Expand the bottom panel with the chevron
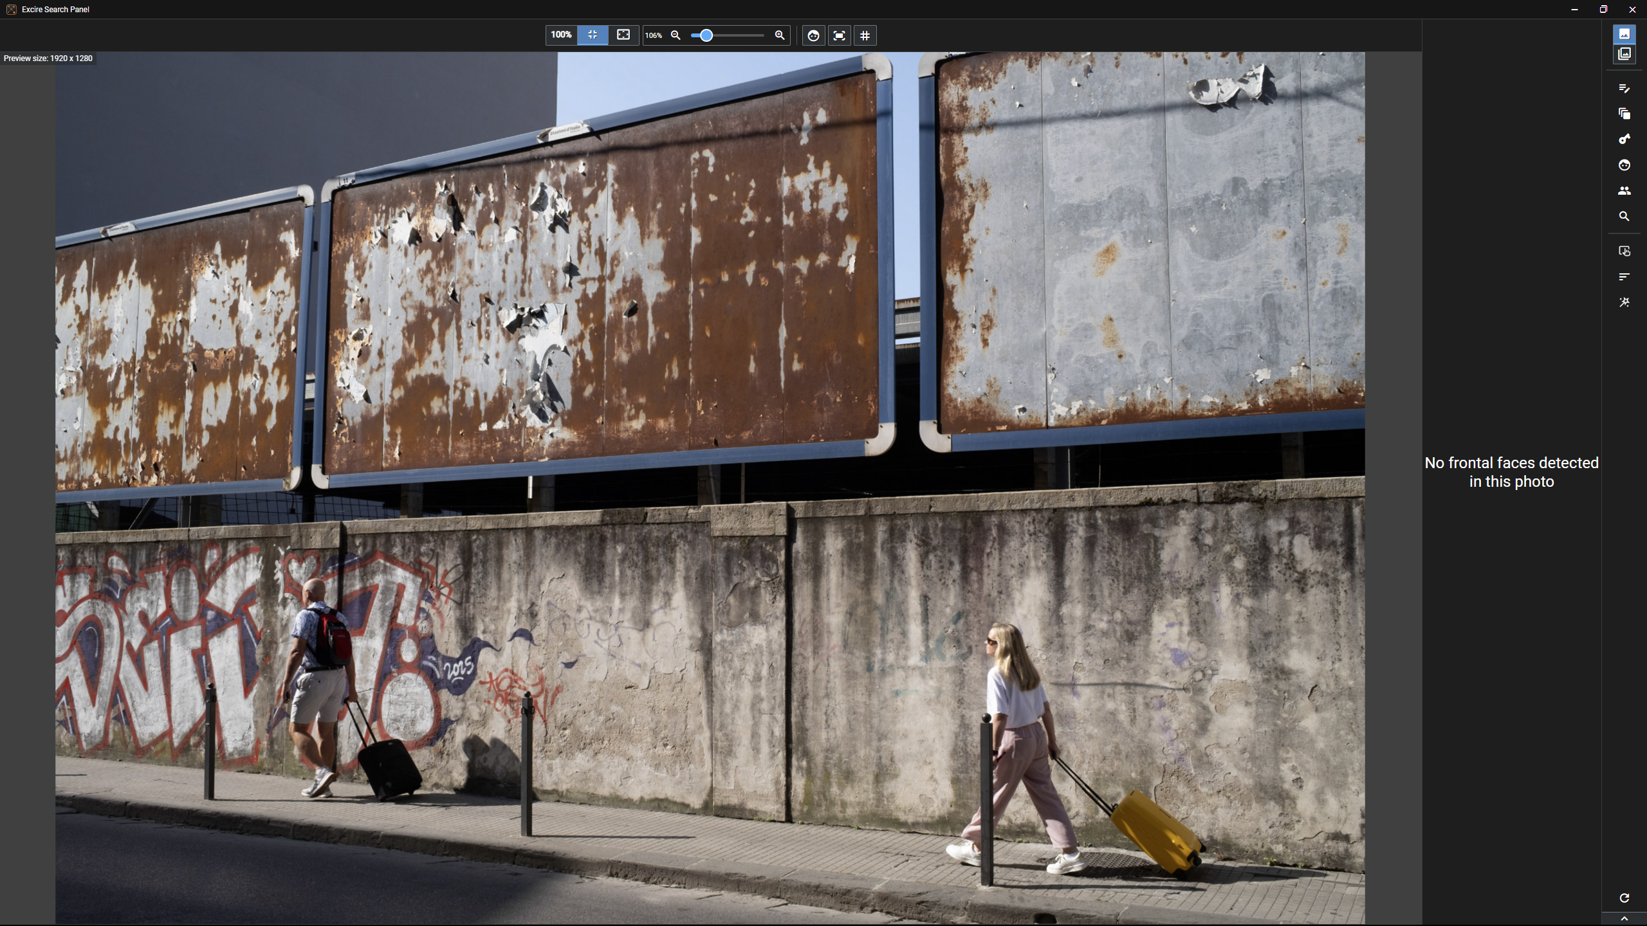This screenshot has height=926, width=1647. tap(1625, 919)
